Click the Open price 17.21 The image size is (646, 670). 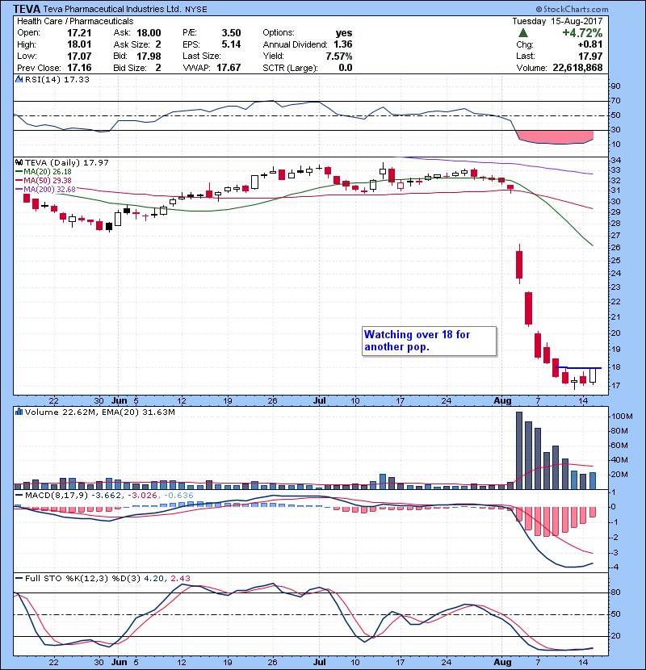(x=79, y=33)
